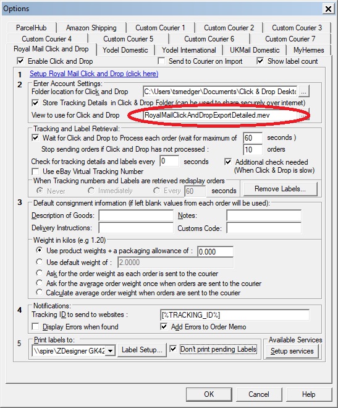Open Setup Royal Mail Click and Drop link
338x408 pixels.
pyautogui.click(x=94, y=74)
